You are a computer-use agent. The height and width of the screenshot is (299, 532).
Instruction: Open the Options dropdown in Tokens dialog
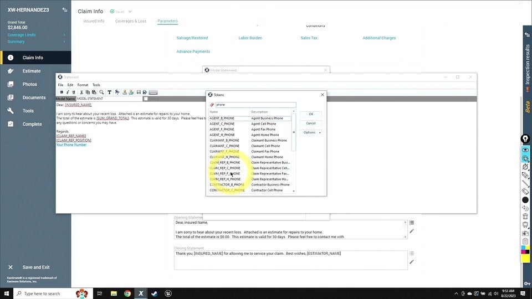point(311,132)
